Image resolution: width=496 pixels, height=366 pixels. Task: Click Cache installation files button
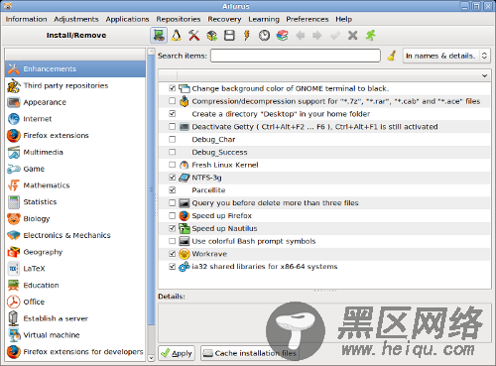tap(250, 353)
